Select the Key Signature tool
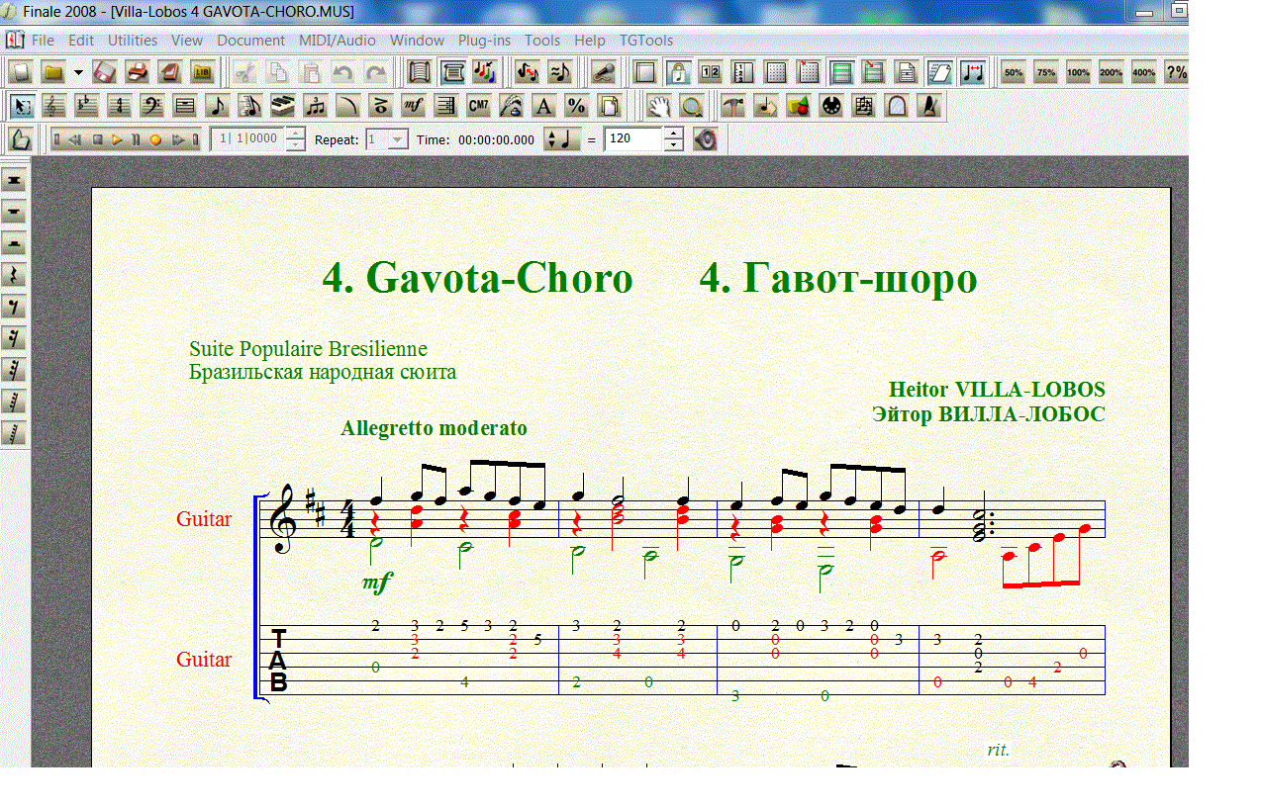 point(87,106)
